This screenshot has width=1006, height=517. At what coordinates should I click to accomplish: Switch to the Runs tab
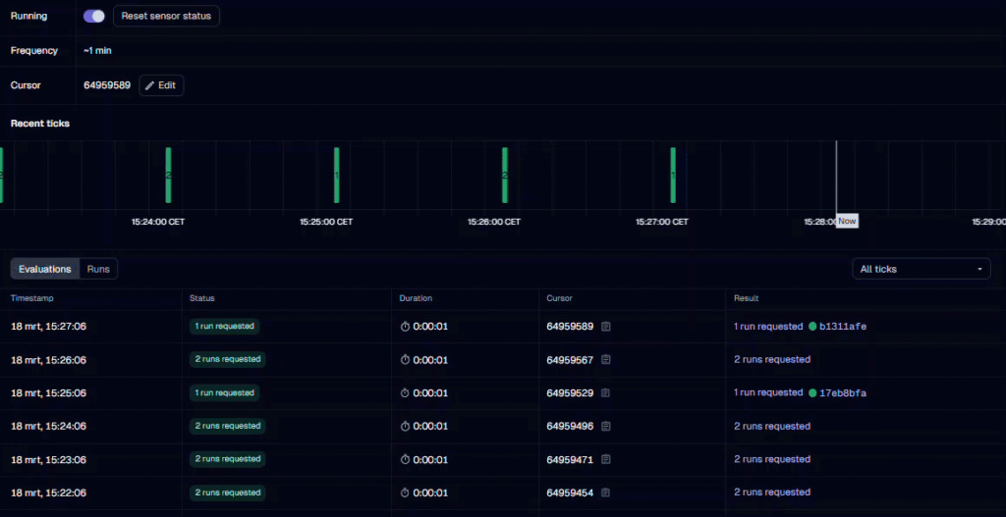(98, 269)
